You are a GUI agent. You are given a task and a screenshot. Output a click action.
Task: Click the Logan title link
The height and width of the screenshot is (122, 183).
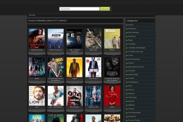pyautogui.click(x=74, y=78)
